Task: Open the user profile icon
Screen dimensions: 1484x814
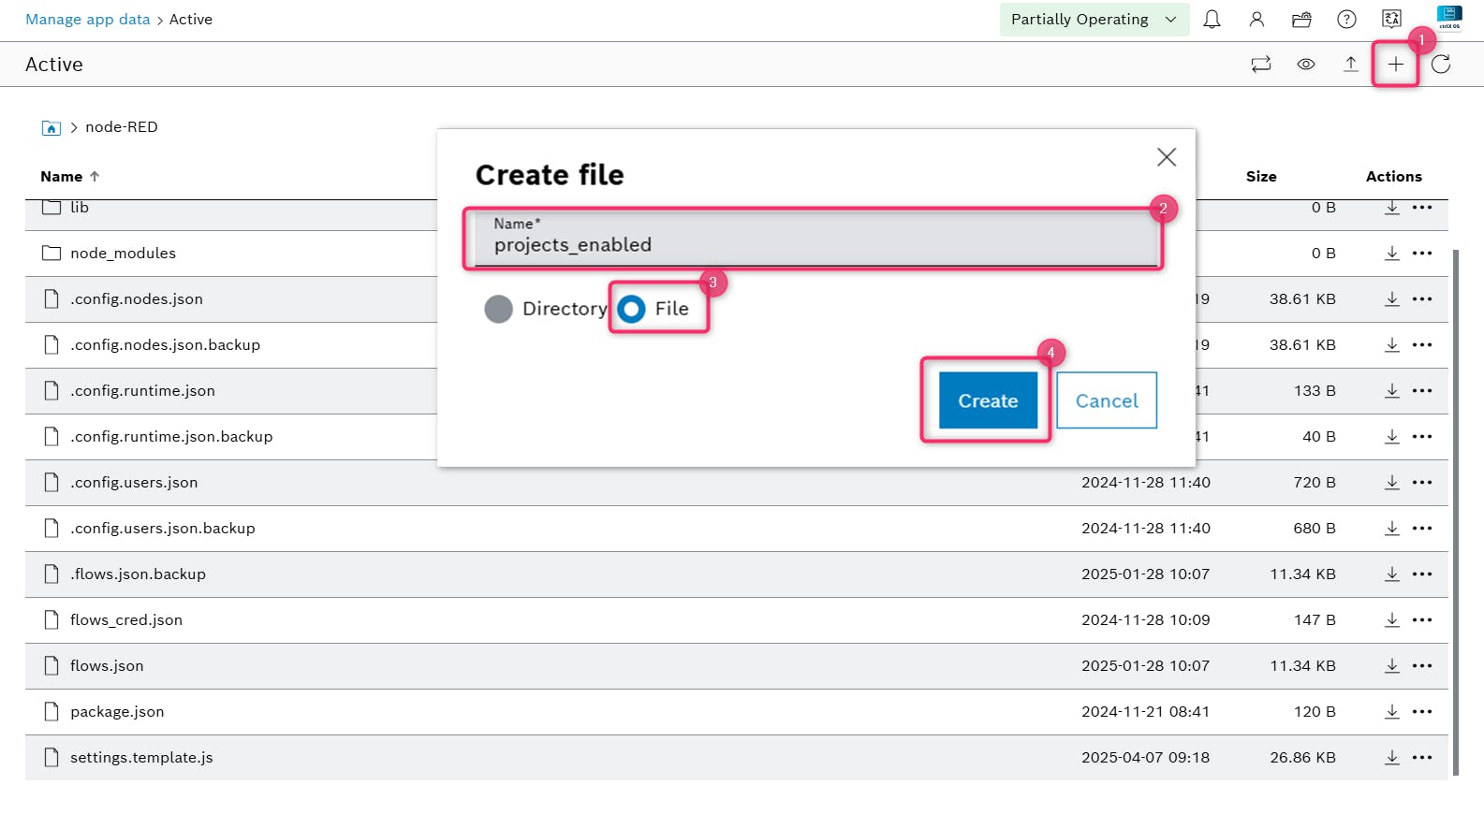Action: (1256, 20)
